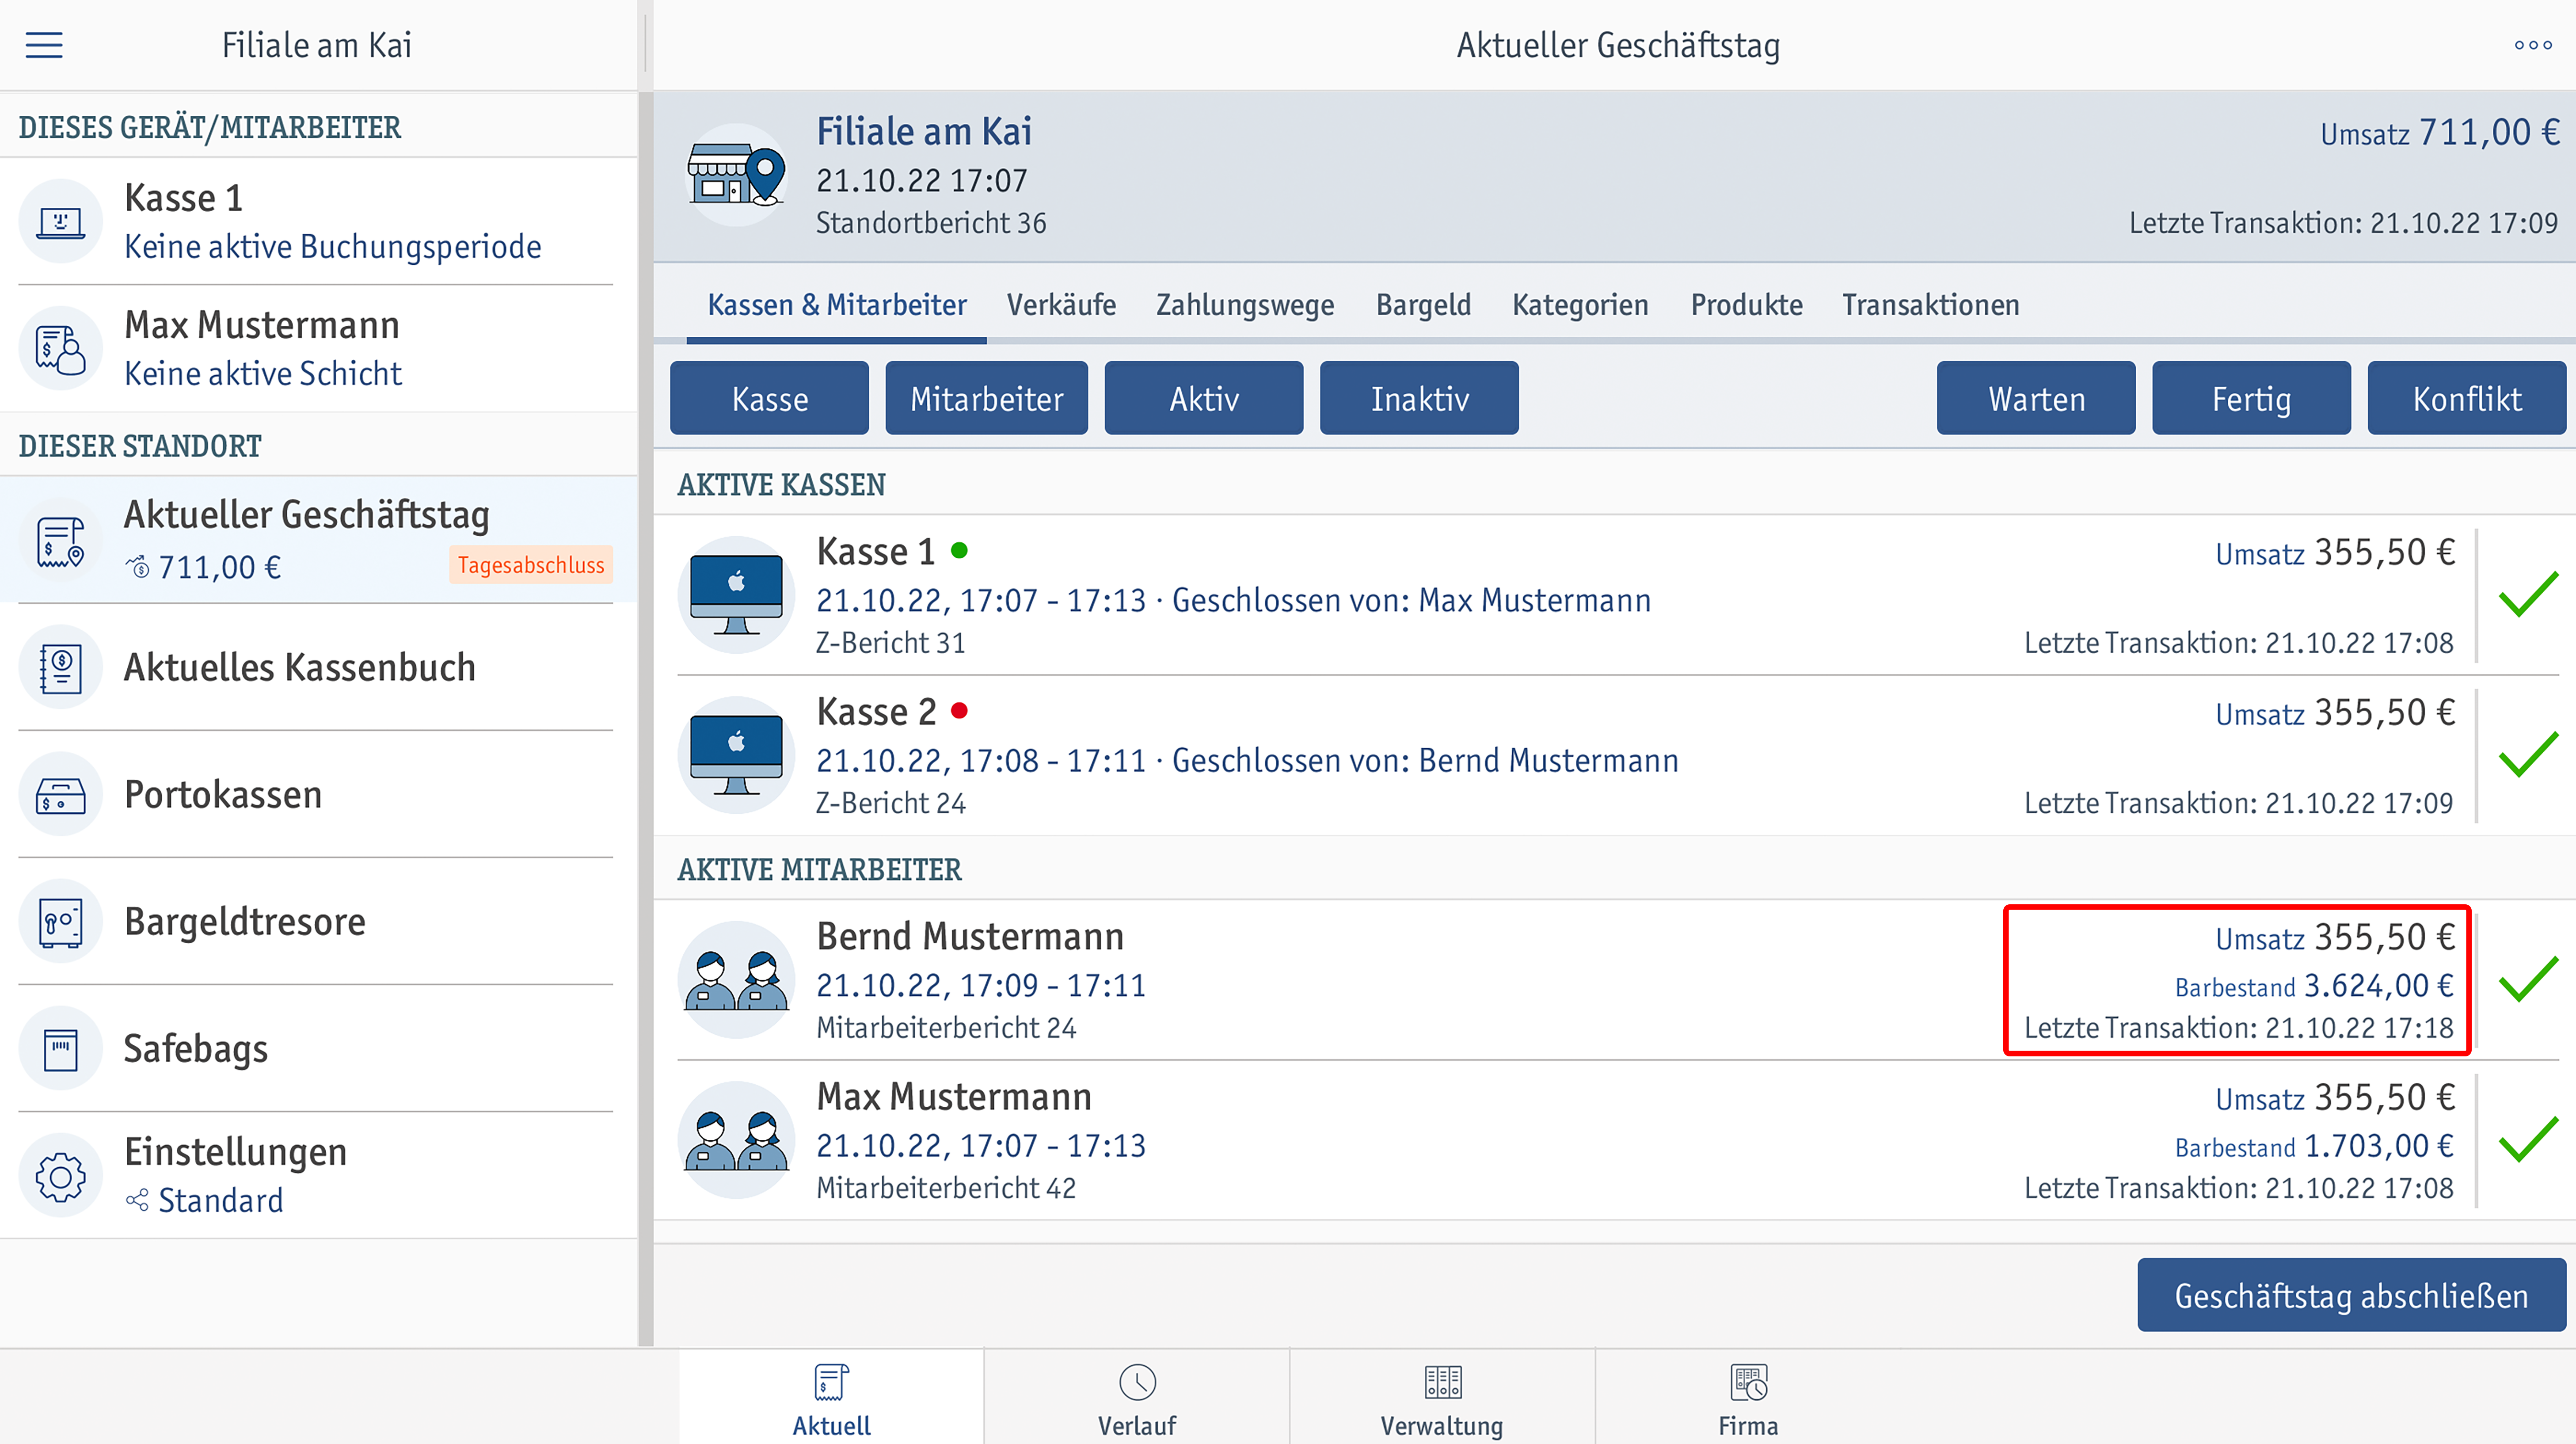2576x1444 pixels.
Task: Click 'Barbestand 1.703,00 €' value
Action: pyautogui.click(x=2314, y=1146)
